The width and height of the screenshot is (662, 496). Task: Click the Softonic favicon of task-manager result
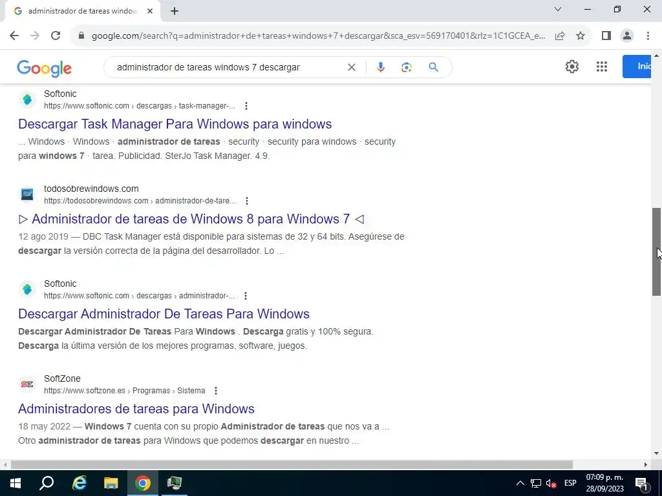(x=27, y=99)
